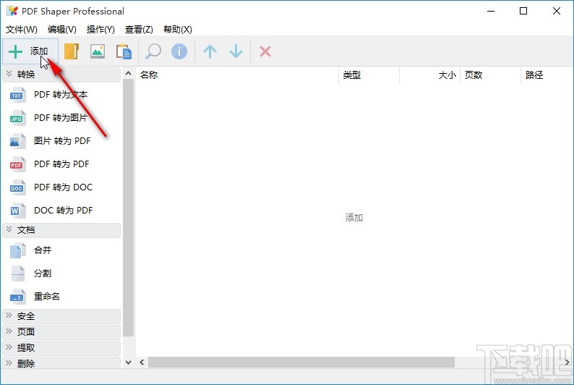Click the sidebar vertical scrollbar thumb
This screenshot has width=574, height=385.
tap(128, 208)
